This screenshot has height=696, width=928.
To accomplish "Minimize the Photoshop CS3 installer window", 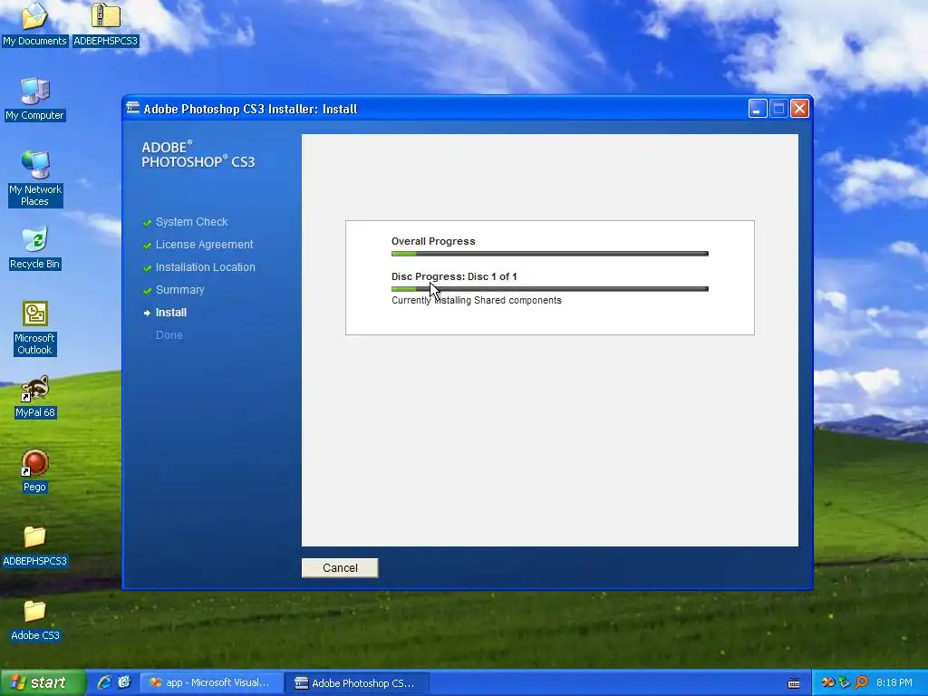I will click(x=758, y=109).
